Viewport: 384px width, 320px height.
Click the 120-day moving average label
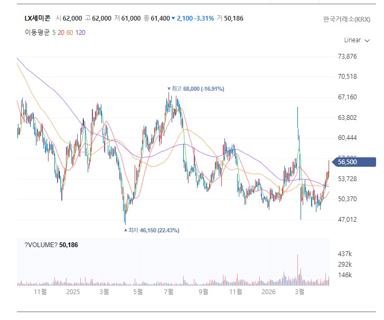click(80, 33)
